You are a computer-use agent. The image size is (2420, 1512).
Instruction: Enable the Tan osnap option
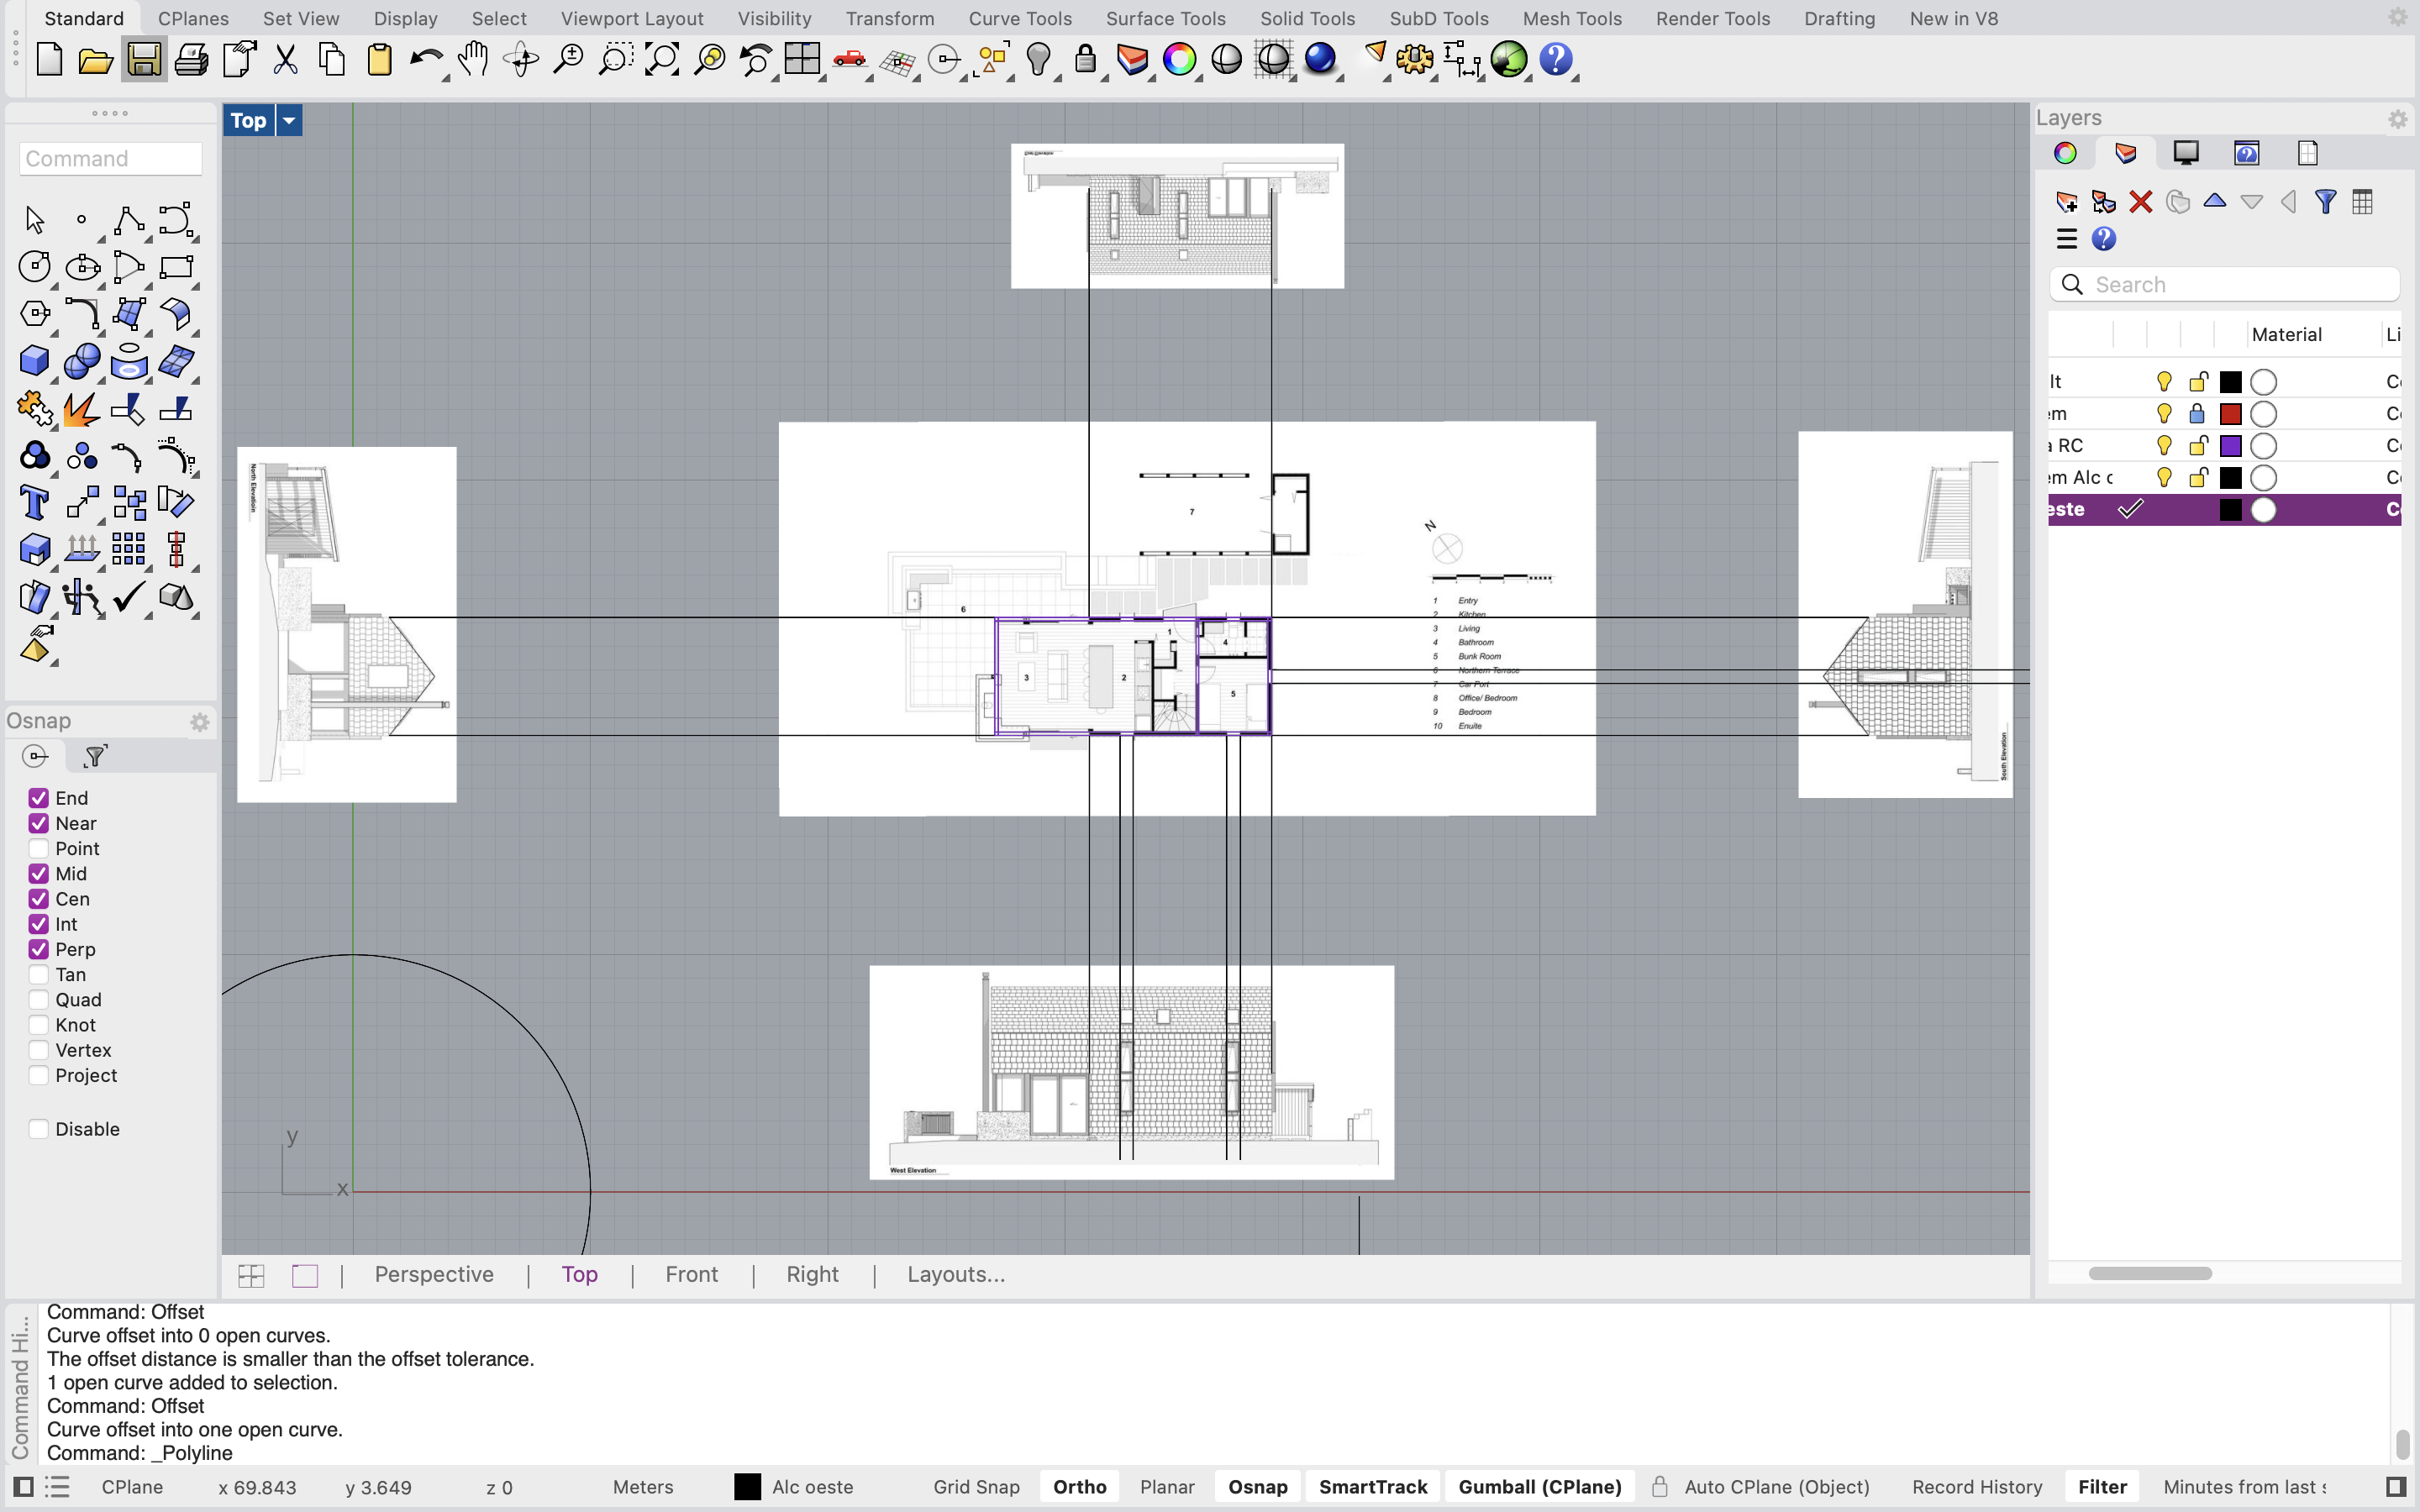pos(40,974)
